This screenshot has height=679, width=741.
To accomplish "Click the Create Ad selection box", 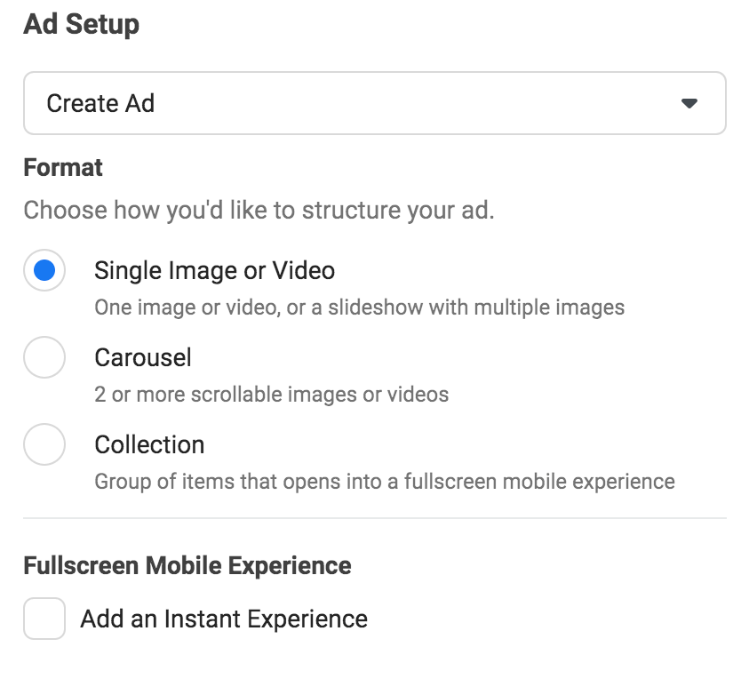I will [x=373, y=103].
